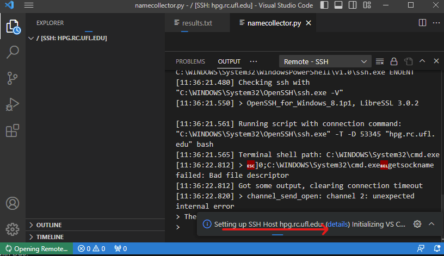Toggle output auto-scroll lock
Image resolution: width=444 pixels, height=256 pixels.
(394, 61)
